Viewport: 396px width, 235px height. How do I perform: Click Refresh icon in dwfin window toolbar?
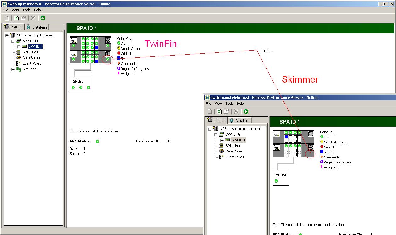click(16, 18)
